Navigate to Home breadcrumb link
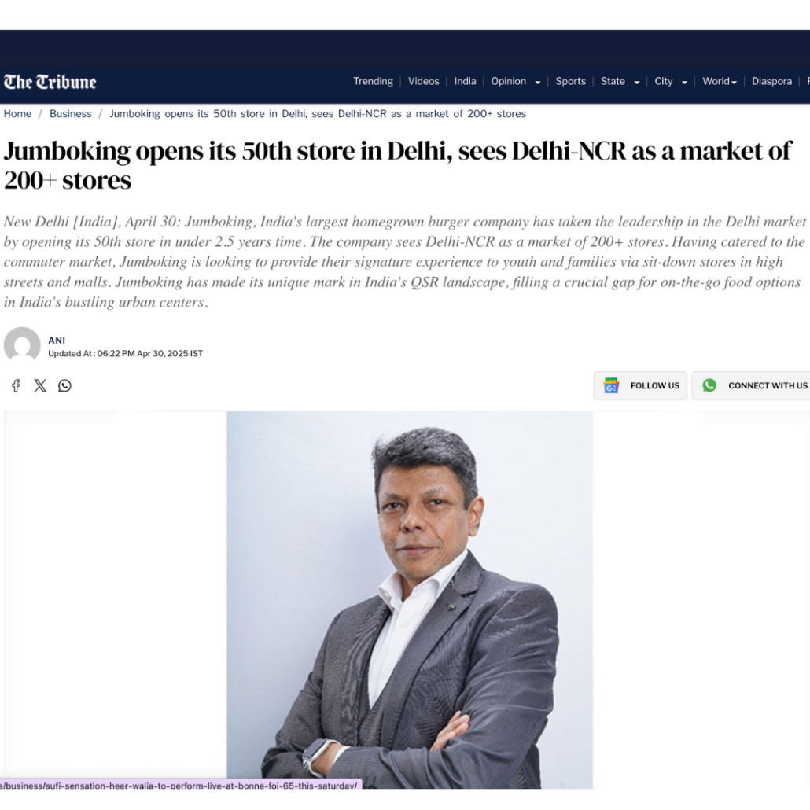The width and height of the screenshot is (810, 810). 17,114
